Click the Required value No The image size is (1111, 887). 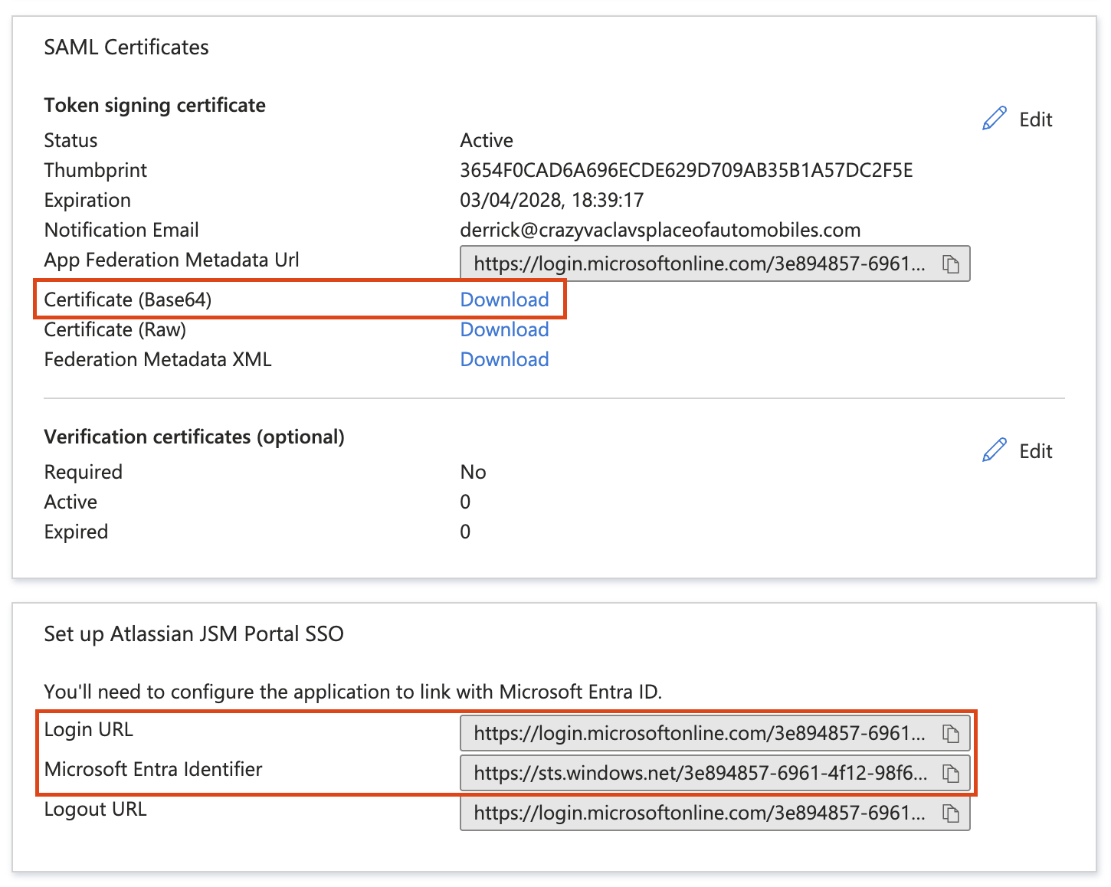pyautogui.click(x=473, y=472)
